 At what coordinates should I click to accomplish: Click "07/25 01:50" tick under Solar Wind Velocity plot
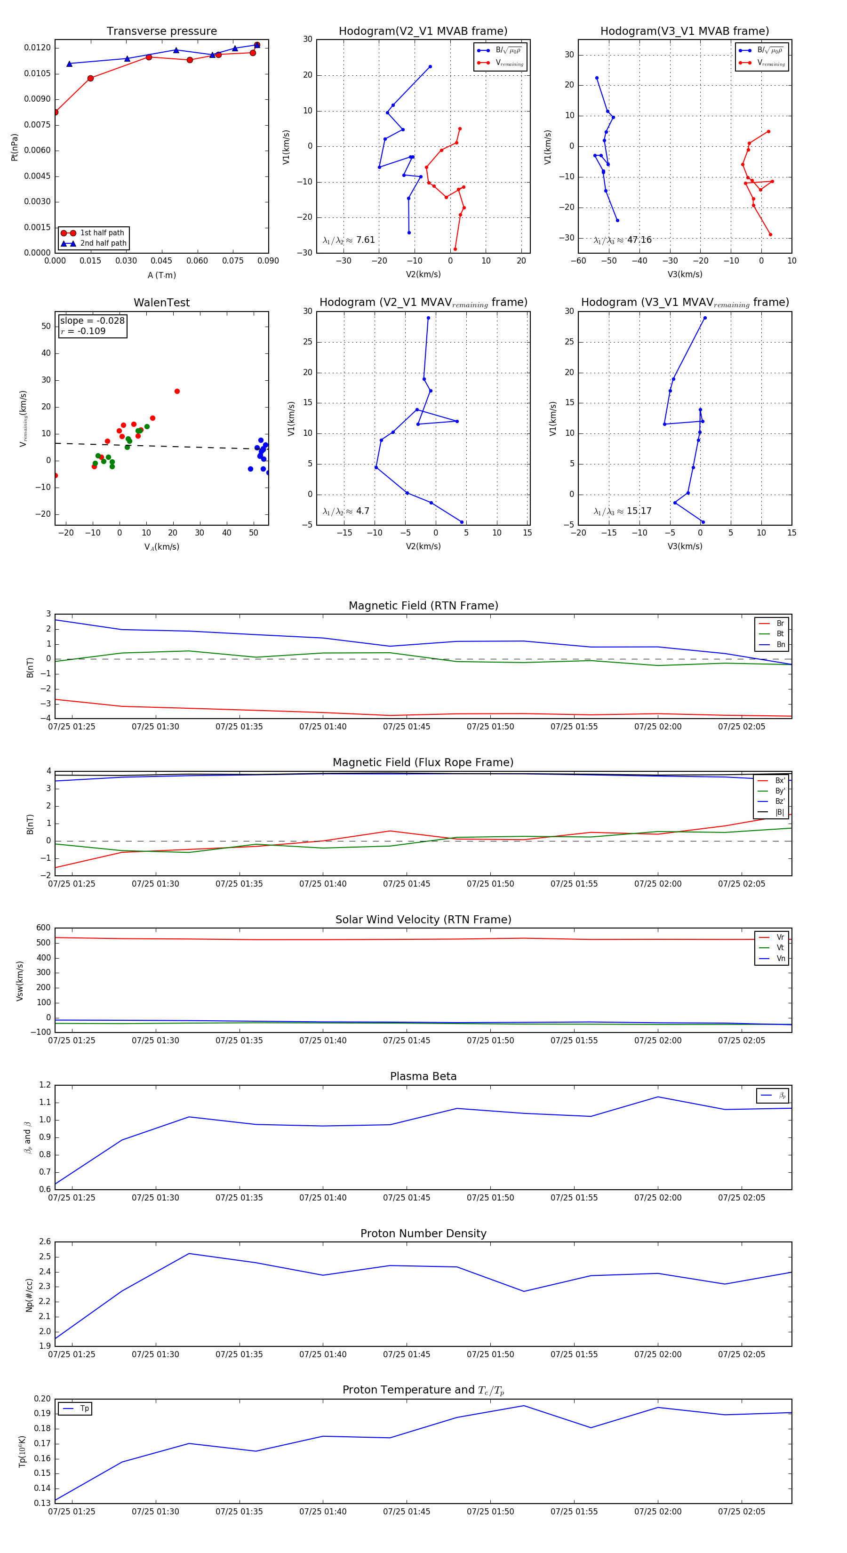(491, 1041)
